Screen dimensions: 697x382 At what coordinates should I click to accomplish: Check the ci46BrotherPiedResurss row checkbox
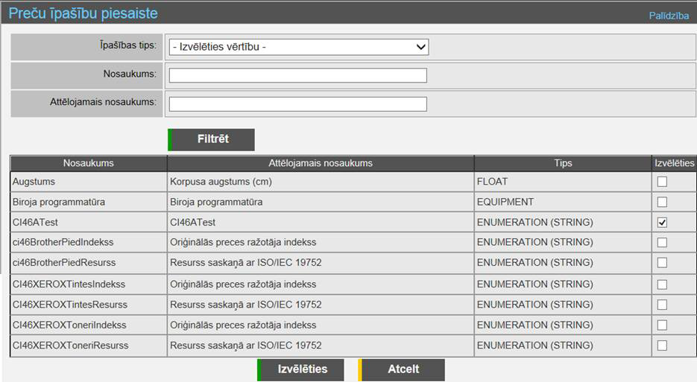pos(662,263)
